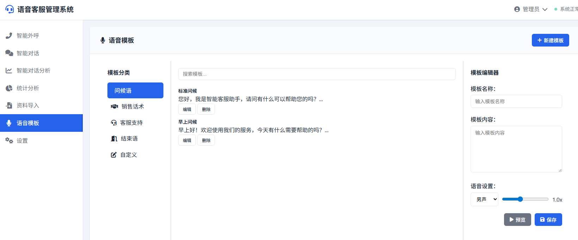
Task: Click 编辑 for the 标准问候 template
Action: pyautogui.click(x=187, y=109)
